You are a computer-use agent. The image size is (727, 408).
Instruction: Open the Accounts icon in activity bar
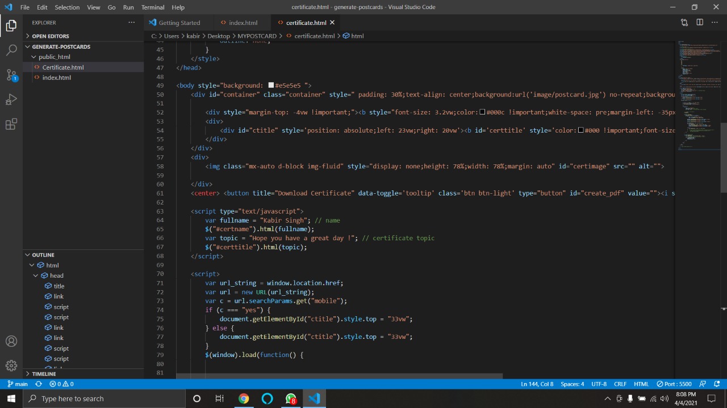11,341
